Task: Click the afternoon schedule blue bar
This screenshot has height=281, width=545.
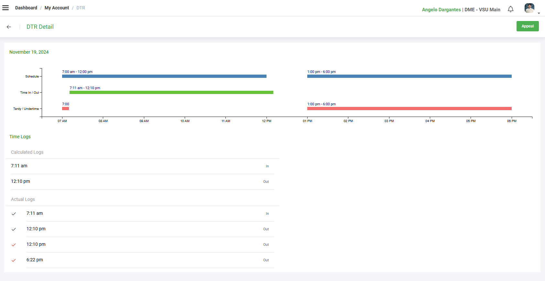Action: tap(409, 76)
